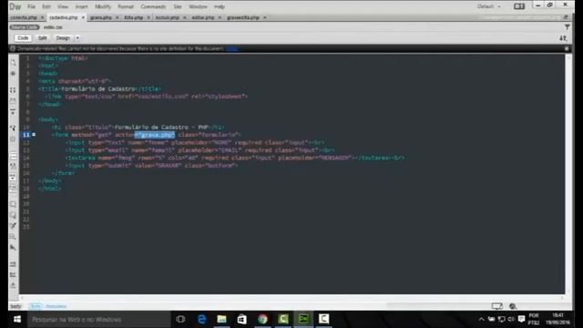
Task: Switch to the grava.php document tab
Action: coord(101,17)
